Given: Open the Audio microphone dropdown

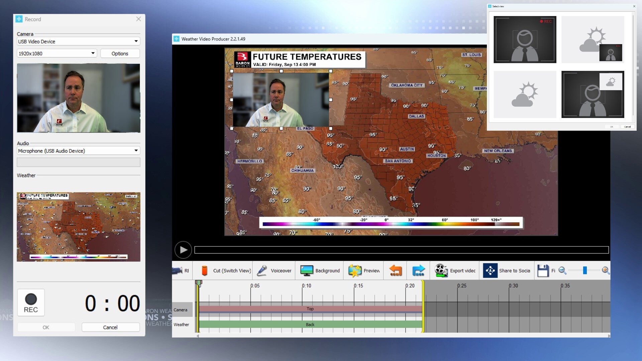Looking at the screenshot, I should click(78, 151).
